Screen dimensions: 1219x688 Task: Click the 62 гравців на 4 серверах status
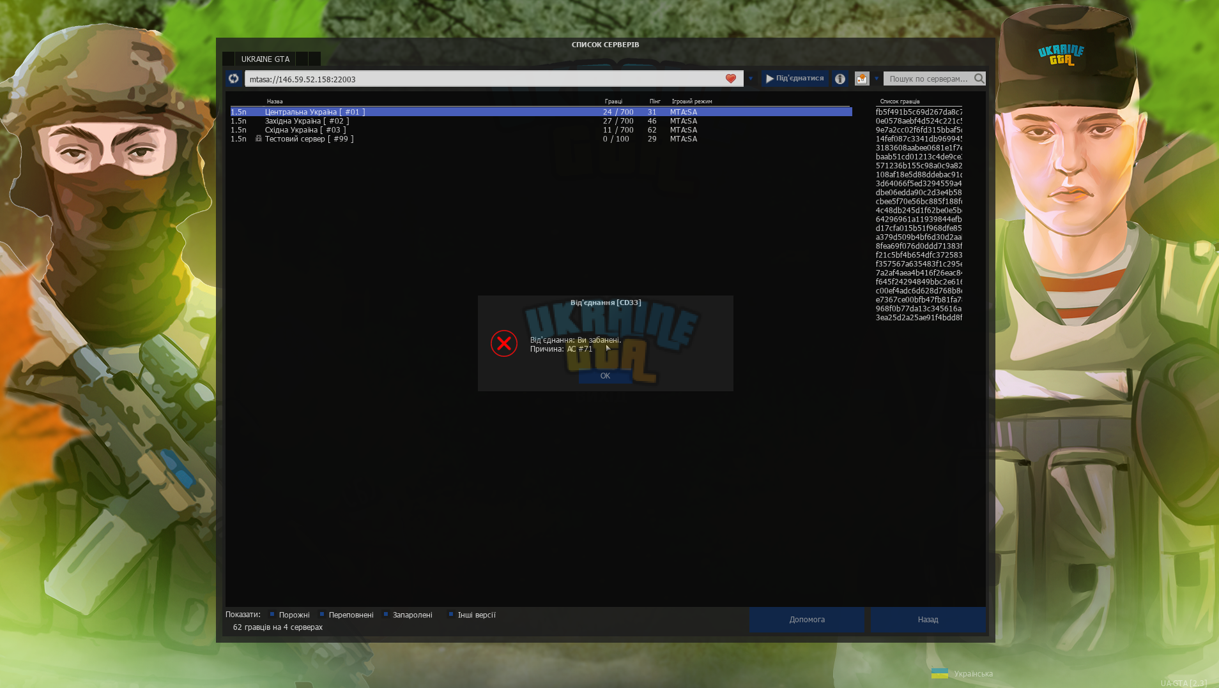[278, 627]
